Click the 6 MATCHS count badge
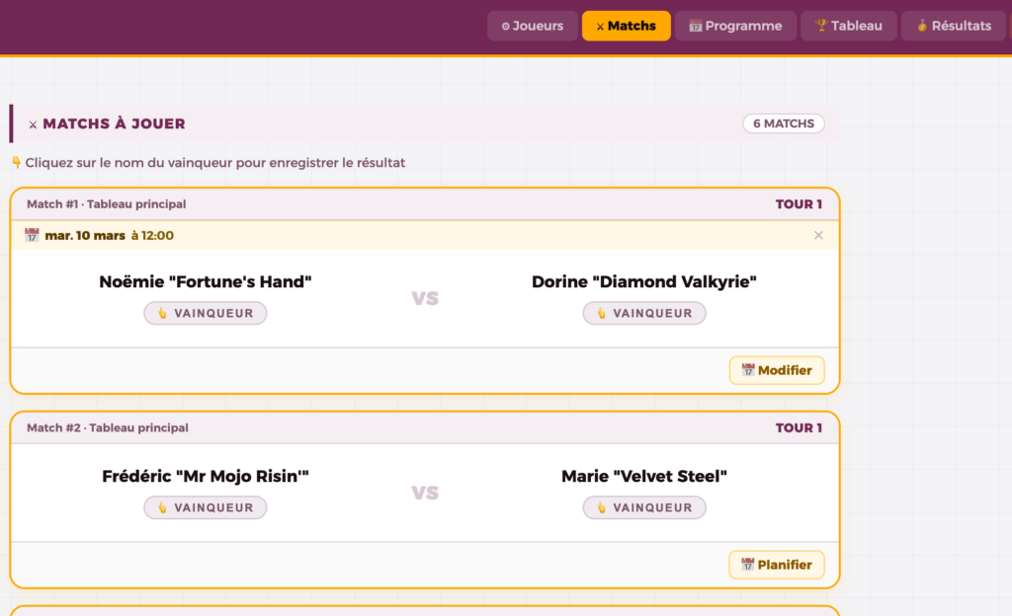This screenshot has height=616, width=1012. coord(783,123)
